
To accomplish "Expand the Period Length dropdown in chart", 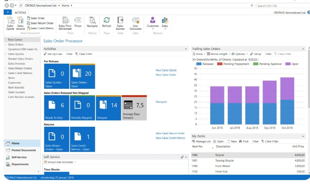I will (219, 54).
